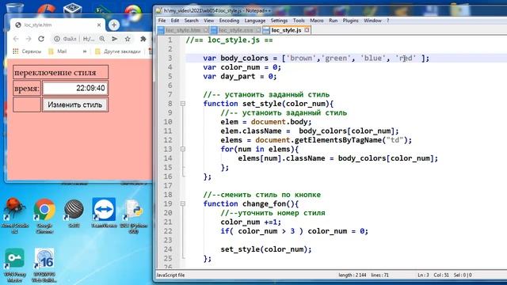Screen dimensions: 507x285
Task: Close the loc_style.js editor tab
Action: [307, 30]
